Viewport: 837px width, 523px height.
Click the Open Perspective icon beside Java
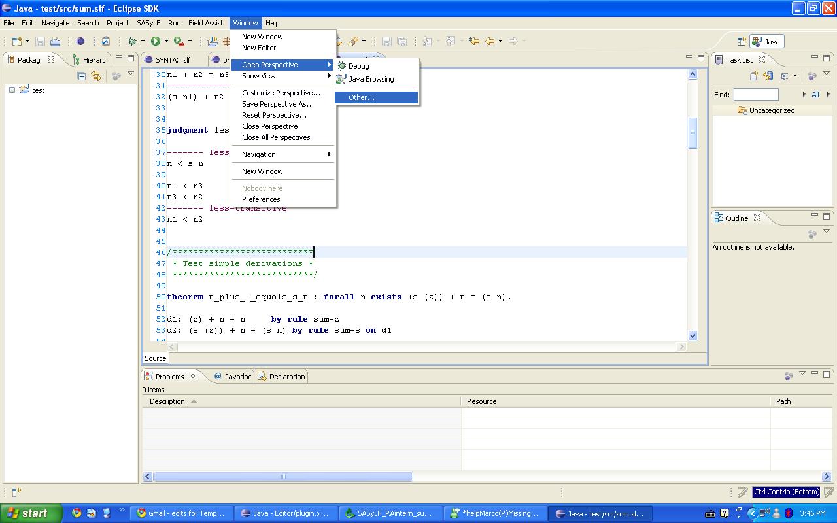tap(742, 41)
